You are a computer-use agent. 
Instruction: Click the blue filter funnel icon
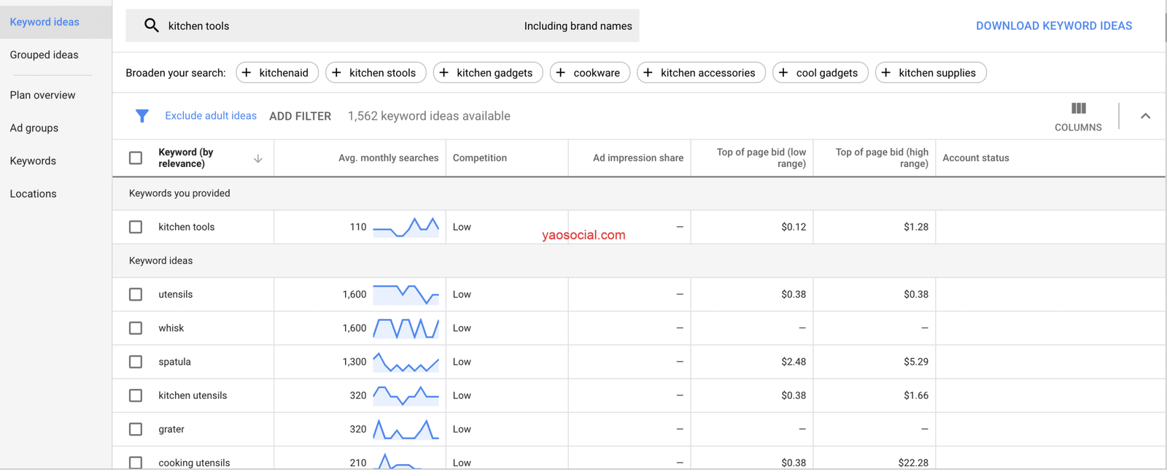point(142,116)
